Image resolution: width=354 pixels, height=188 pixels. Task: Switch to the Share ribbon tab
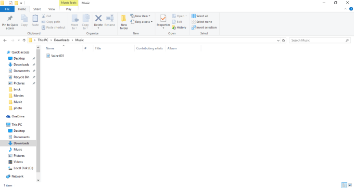coord(37,9)
